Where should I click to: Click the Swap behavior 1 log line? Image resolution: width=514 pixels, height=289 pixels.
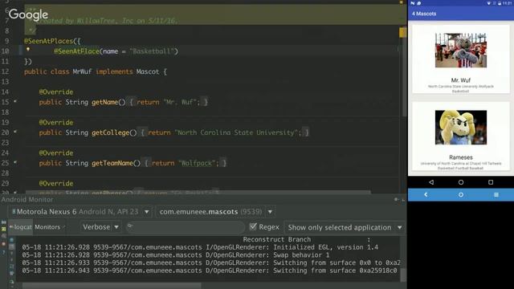(x=176, y=255)
